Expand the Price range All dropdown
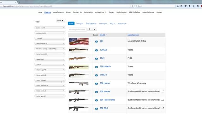 coord(50,70)
